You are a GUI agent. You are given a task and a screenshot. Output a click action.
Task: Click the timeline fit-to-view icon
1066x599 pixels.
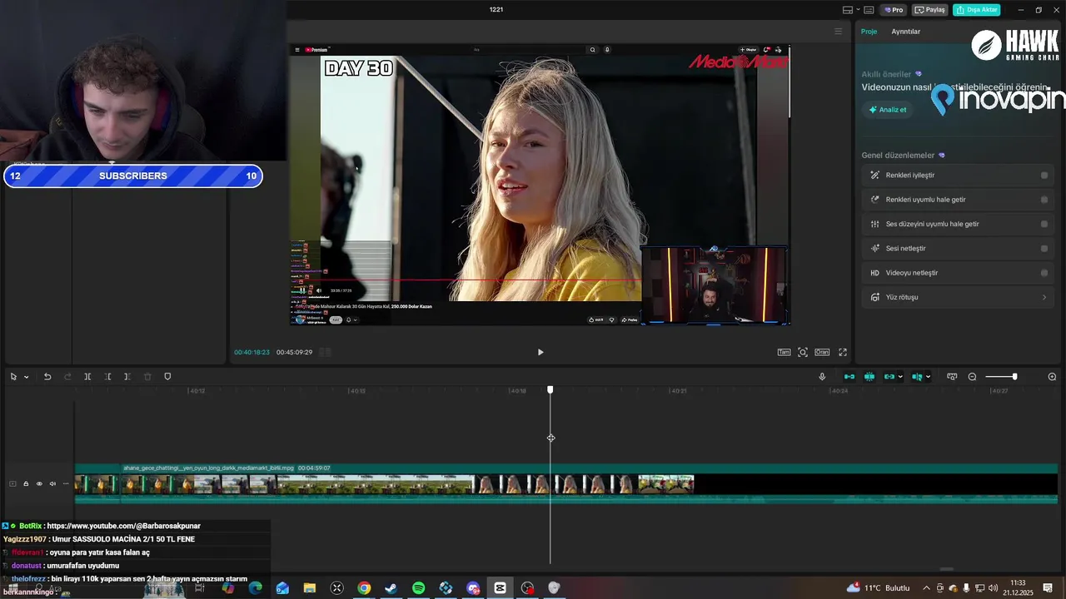click(952, 377)
